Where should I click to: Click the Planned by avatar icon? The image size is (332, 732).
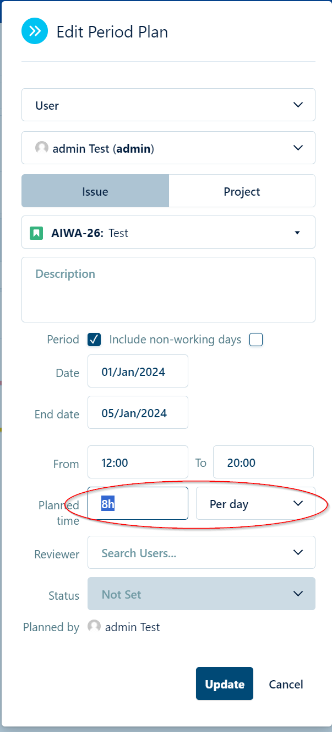click(x=95, y=627)
